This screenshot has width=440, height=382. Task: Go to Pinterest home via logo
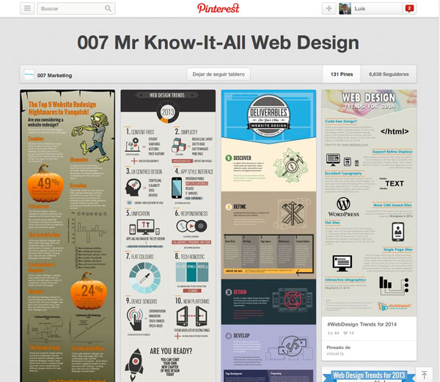pos(219,8)
